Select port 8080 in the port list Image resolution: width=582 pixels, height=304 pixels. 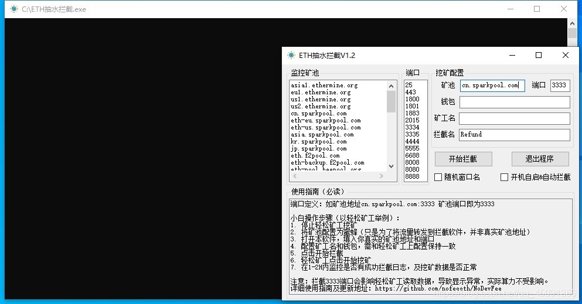(x=413, y=169)
